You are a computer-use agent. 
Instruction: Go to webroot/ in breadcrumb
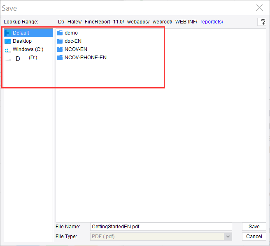click(x=162, y=22)
